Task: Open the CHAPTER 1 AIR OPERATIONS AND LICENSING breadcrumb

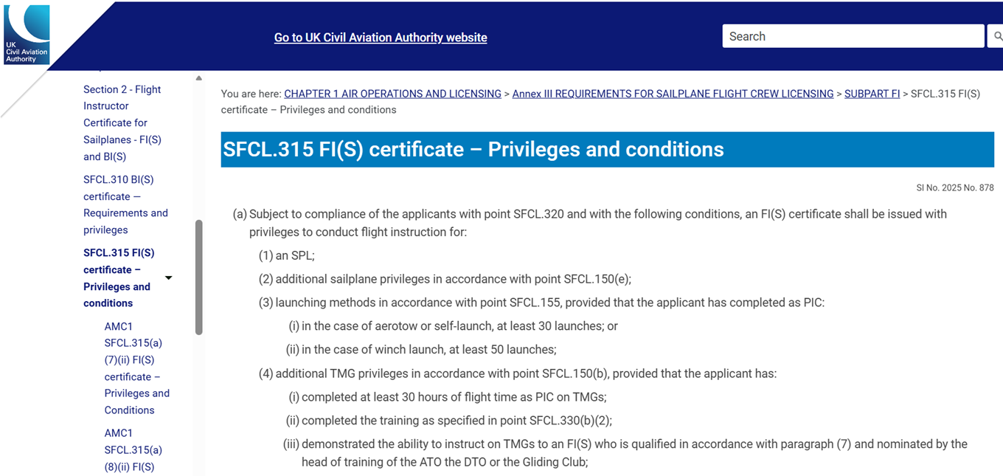Action: [x=392, y=94]
